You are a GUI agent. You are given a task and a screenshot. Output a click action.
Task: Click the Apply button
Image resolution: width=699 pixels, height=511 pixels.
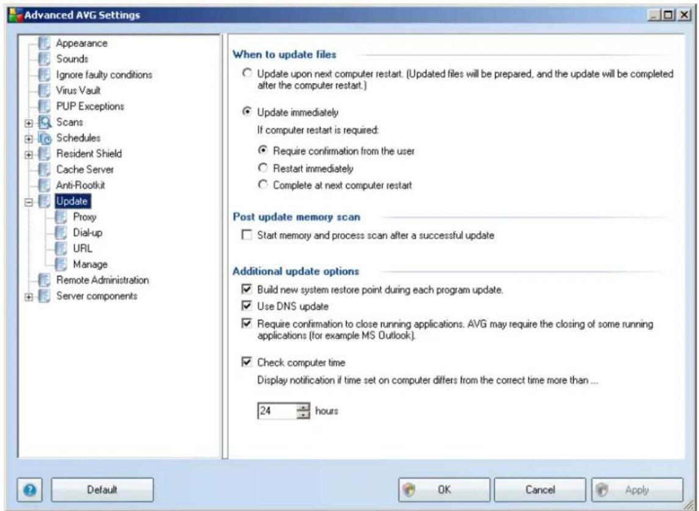tap(637, 490)
